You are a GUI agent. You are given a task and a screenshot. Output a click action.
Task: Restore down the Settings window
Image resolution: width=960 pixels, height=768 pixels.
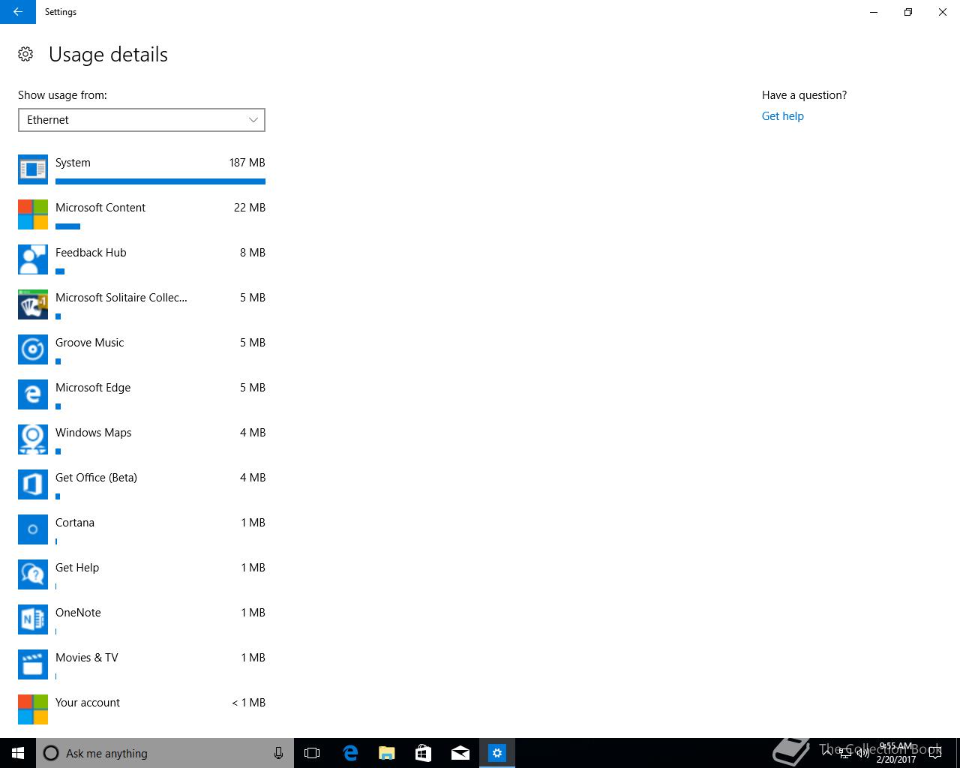(907, 12)
